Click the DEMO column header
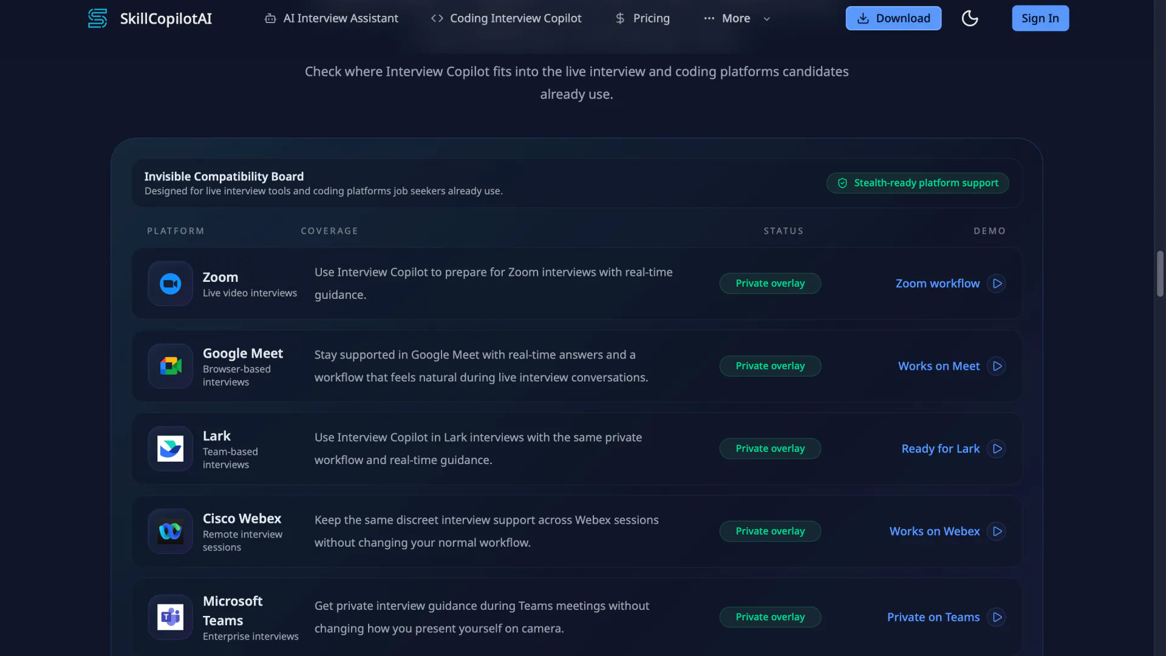 (989, 231)
